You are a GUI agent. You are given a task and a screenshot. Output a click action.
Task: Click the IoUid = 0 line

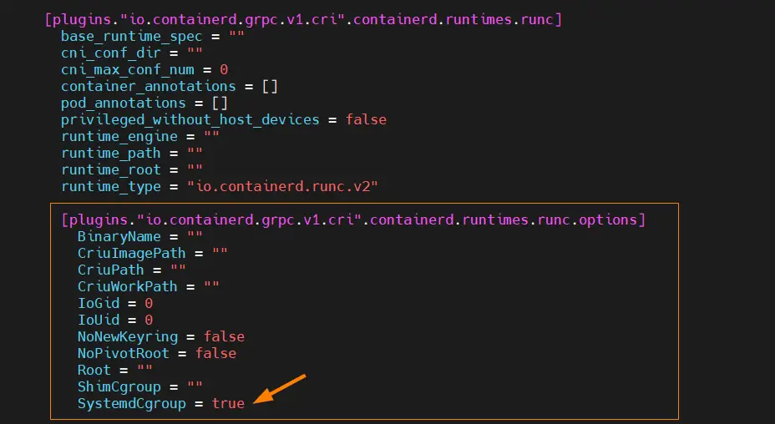[x=115, y=321]
